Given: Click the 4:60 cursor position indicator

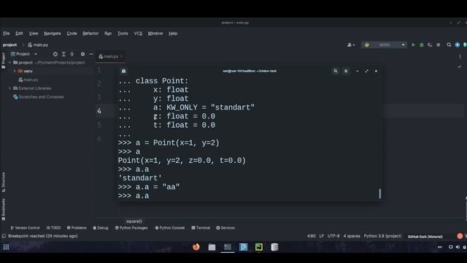Looking at the screenshot, I should [312, 236].
